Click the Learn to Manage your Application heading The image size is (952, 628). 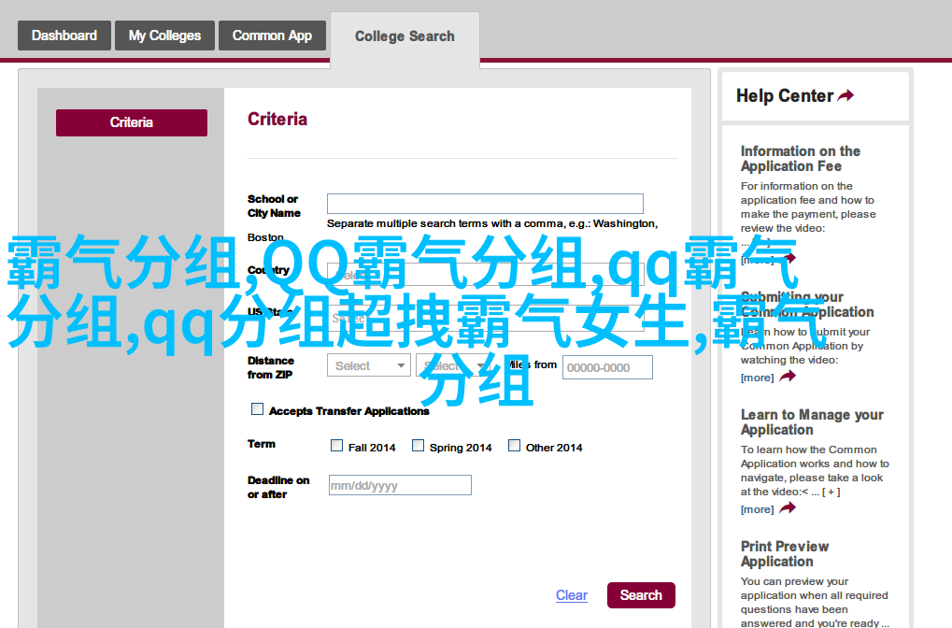(x=812, y=422)
